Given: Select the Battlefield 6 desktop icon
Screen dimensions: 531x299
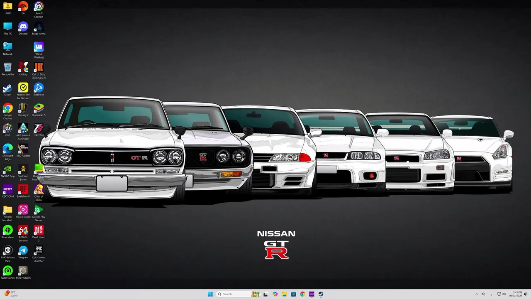Looking at the screenshot, I should click(x=23, y=191).
